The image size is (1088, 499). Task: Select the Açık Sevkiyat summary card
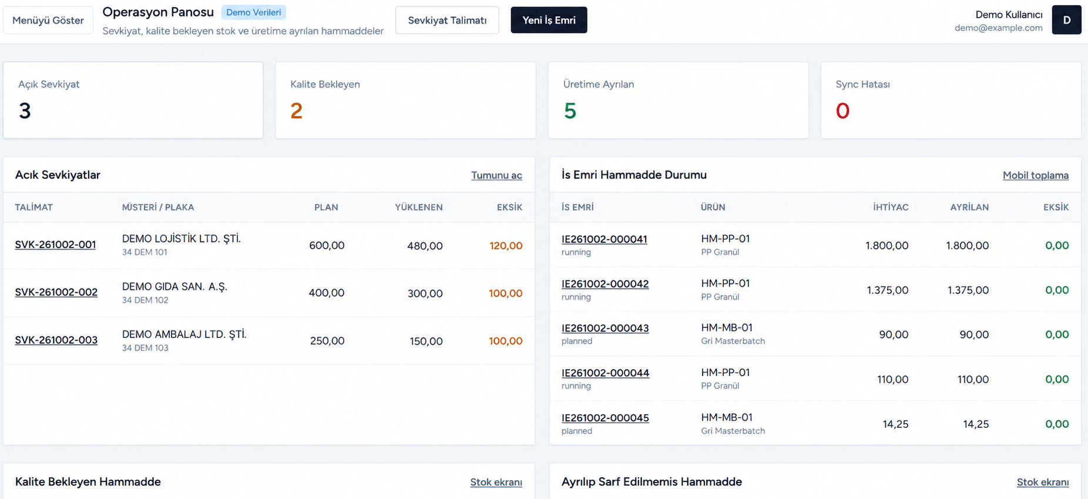(133, 101)
